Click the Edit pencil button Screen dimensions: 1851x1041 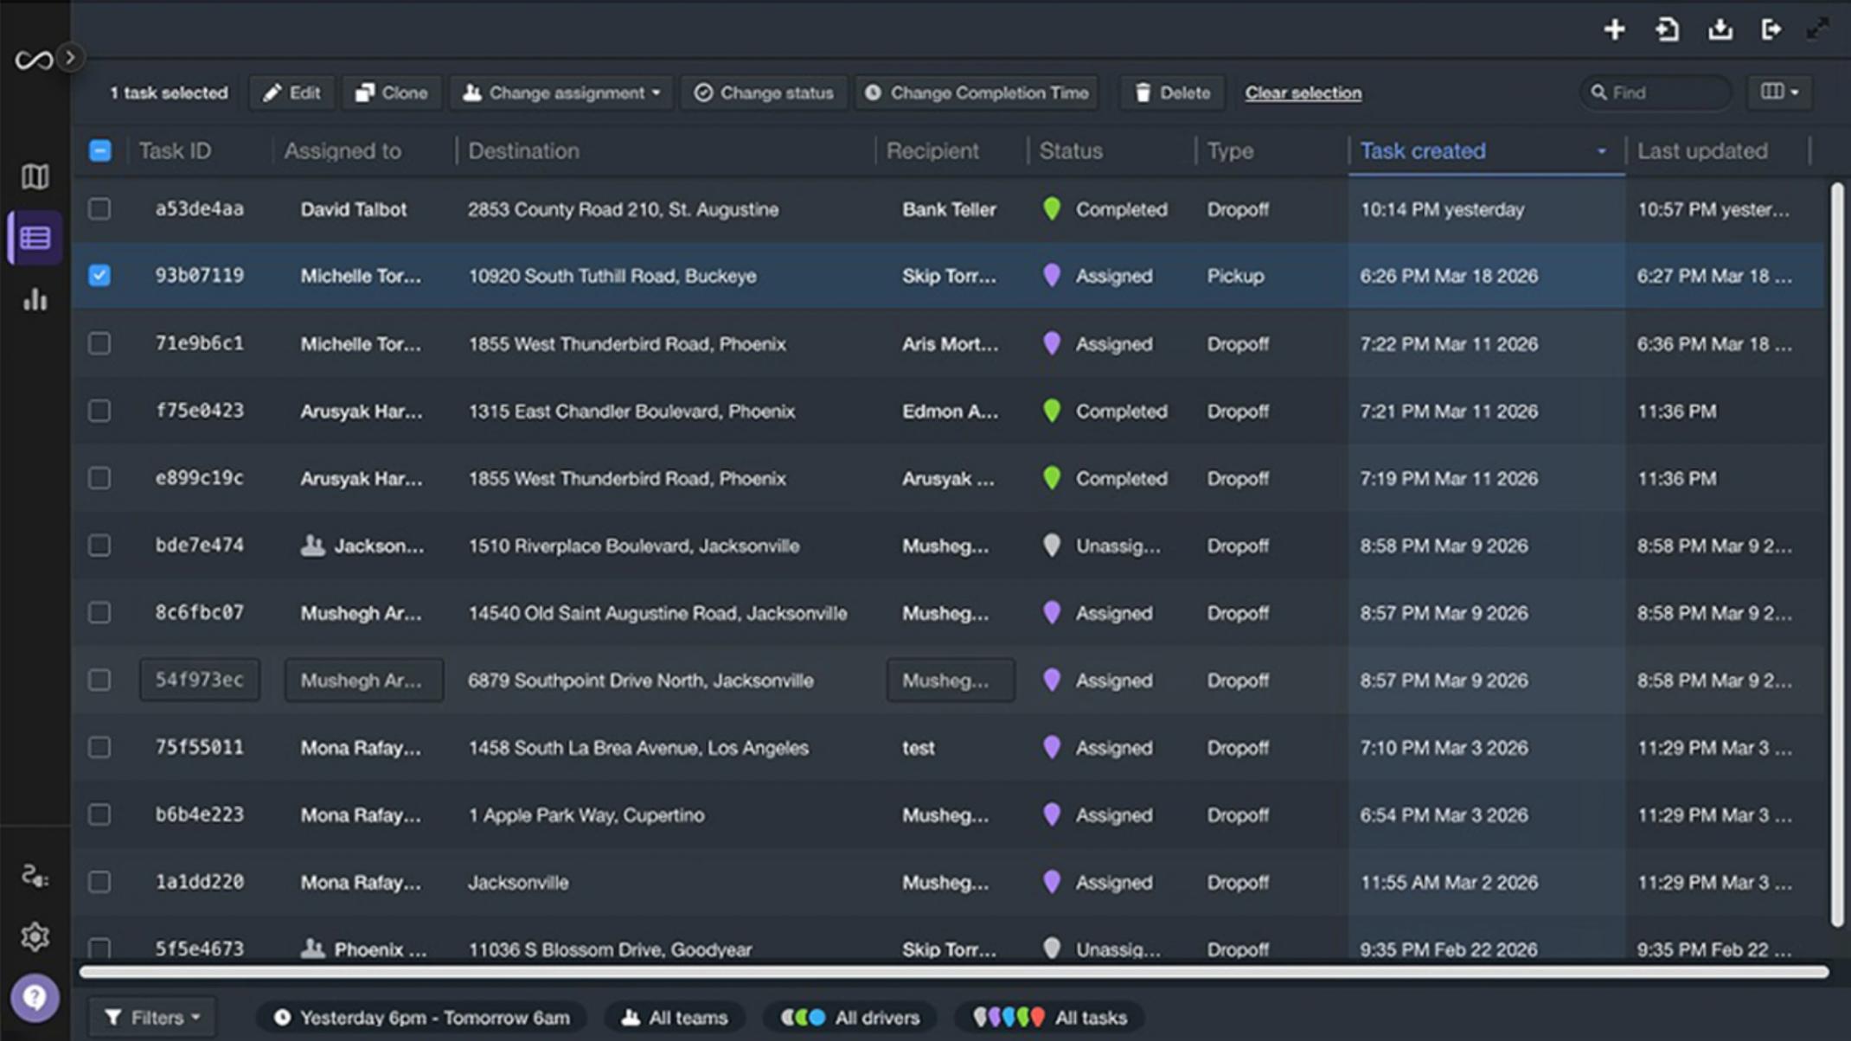click(291, 93)
